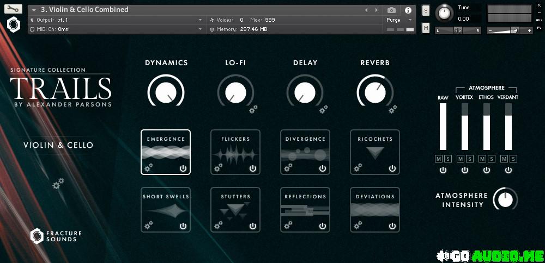Screen dimensions: 545x263
Task: Open Deviations pad settings gear
Action: click(x=358, y=225)
